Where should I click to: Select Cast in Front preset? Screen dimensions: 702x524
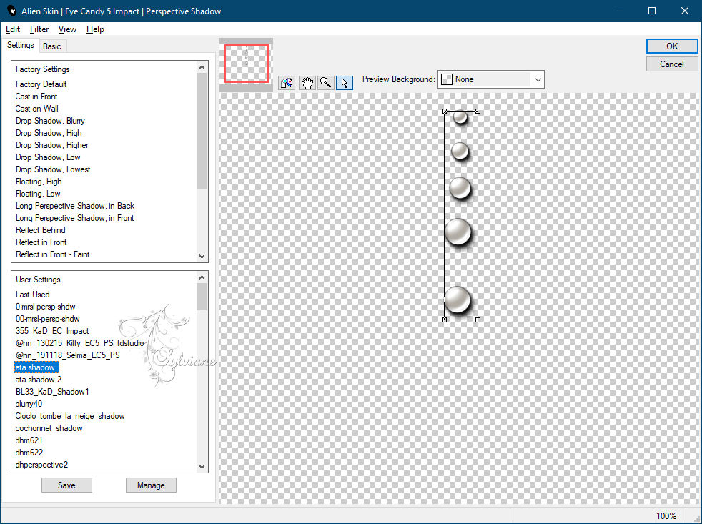point(36,97)
